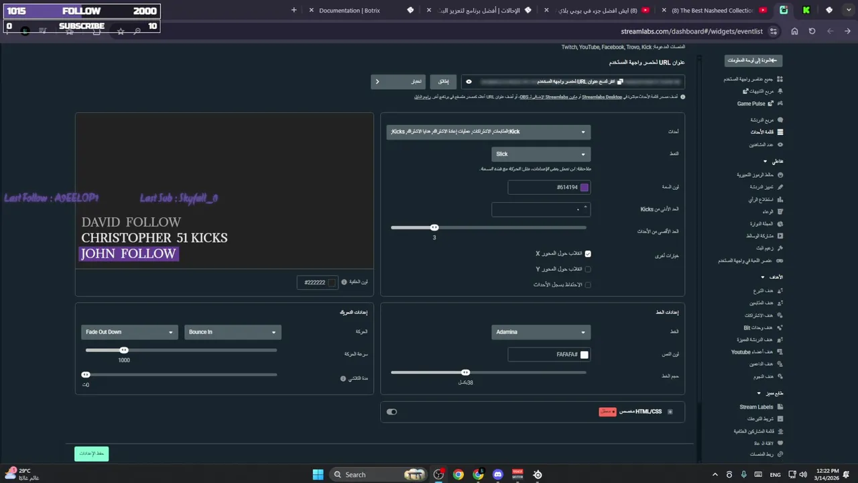Click the minimum Kicks number field
The width and height of the screenshot is (858, 483).
(x=541, y=209)
